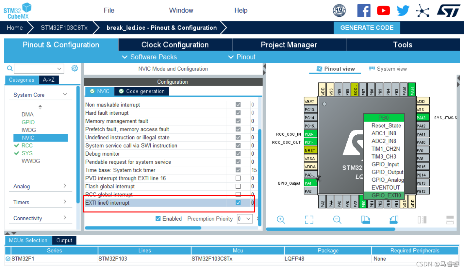Click the PA13 SYS_JTMS pin

[x=423, y=118]
